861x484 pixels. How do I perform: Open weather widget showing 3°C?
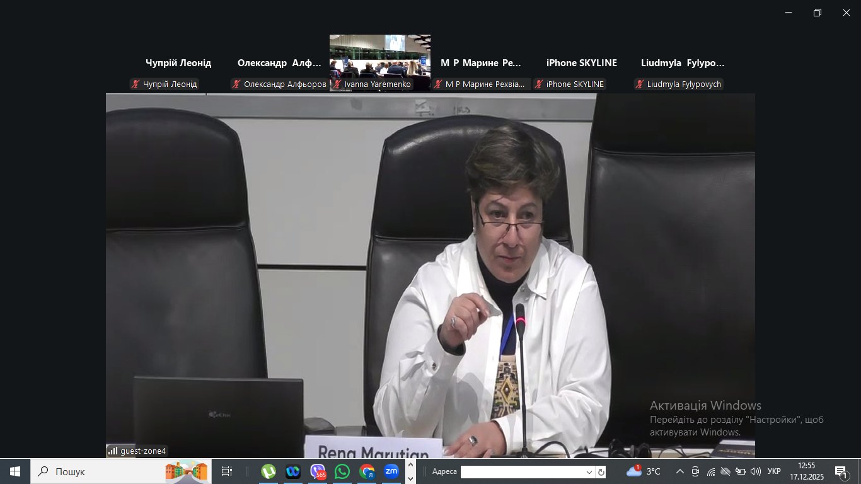(x=644, y=471)
